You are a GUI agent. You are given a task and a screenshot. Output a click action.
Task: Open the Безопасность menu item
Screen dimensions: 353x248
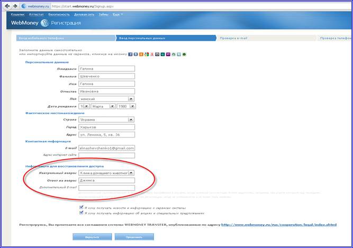coord(59,14)
